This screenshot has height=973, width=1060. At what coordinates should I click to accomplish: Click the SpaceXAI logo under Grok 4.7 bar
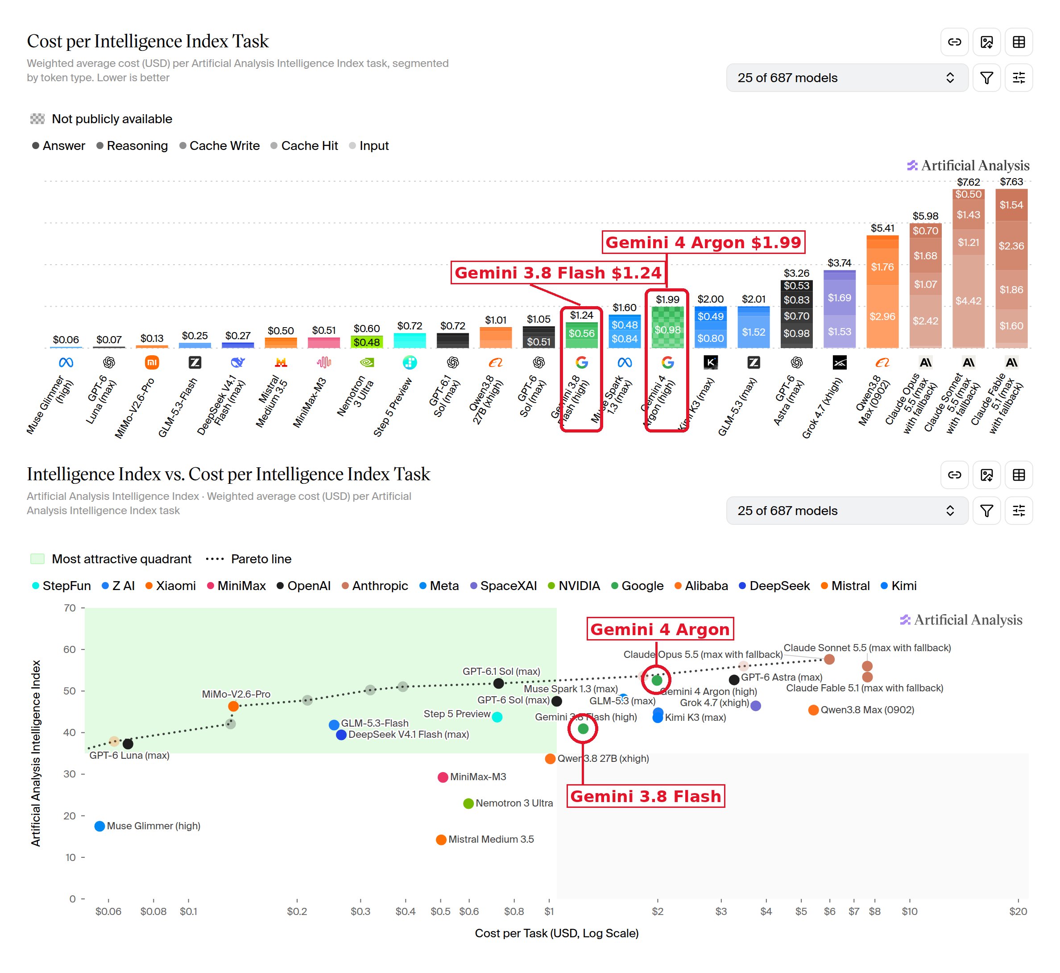coord(840,362)
